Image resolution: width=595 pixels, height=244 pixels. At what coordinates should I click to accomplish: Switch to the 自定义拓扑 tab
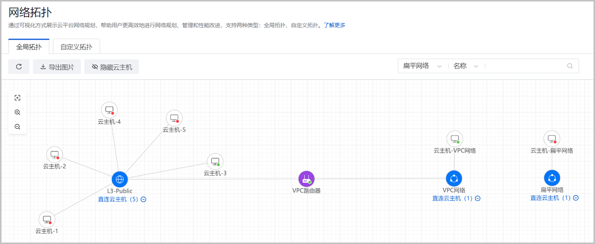tap(76, 47)
